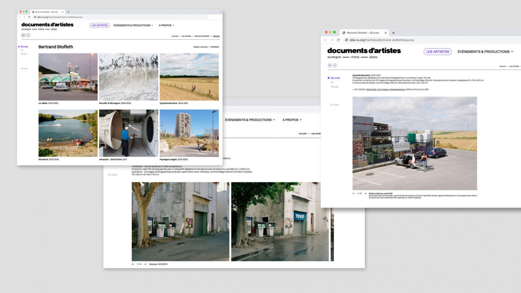Switch language with EN icon in right window
This screenshot has height=293, width=521.
330,65
